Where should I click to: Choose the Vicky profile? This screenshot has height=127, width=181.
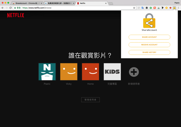click(x=69, y=72)
